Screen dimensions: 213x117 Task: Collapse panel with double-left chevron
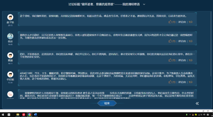point(197,103)
